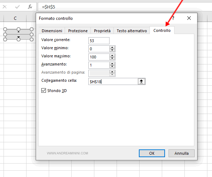
Task: Click the cancel X formula bar icon
Action: [5, 6]
